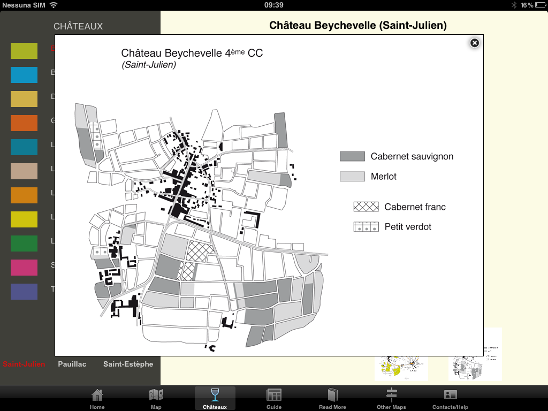Viewport: 548px width, 411px height.
Task: Switch to the Saint-Estèphe region
Action: click(x=128, y=364)
